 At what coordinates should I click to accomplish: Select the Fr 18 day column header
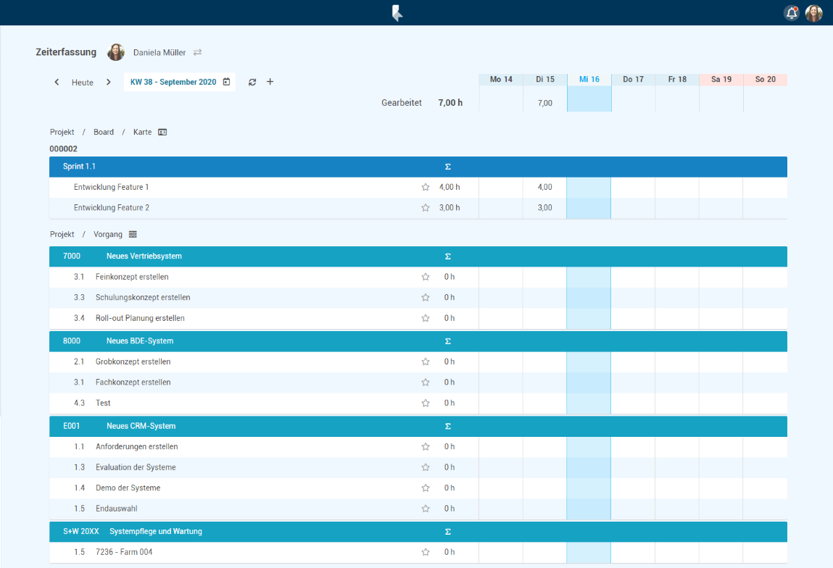pyautogui.click(x=677, y=79)
